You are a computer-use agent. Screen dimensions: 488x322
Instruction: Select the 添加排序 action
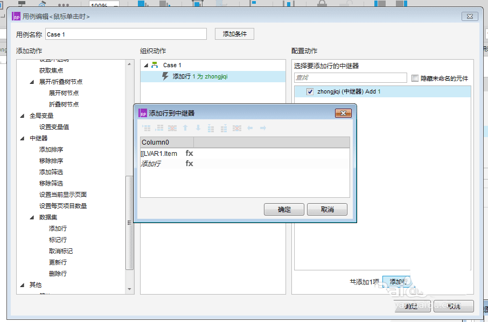click(x=51, y=149)
